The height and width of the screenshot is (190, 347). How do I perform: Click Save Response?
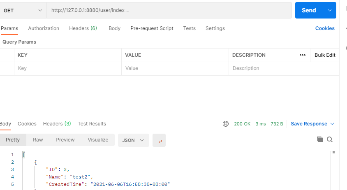(309, 124)
